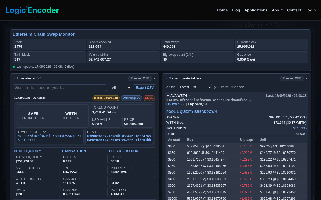
Task: Open the Contact page
Action: coord(294,10)
